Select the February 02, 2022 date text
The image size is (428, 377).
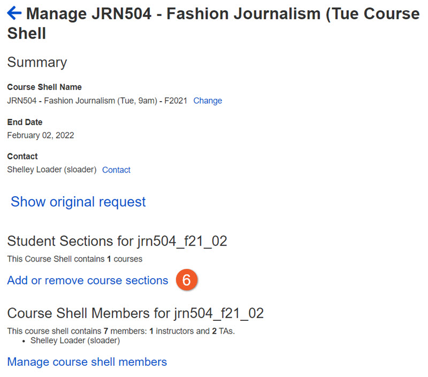pos(41,135)
